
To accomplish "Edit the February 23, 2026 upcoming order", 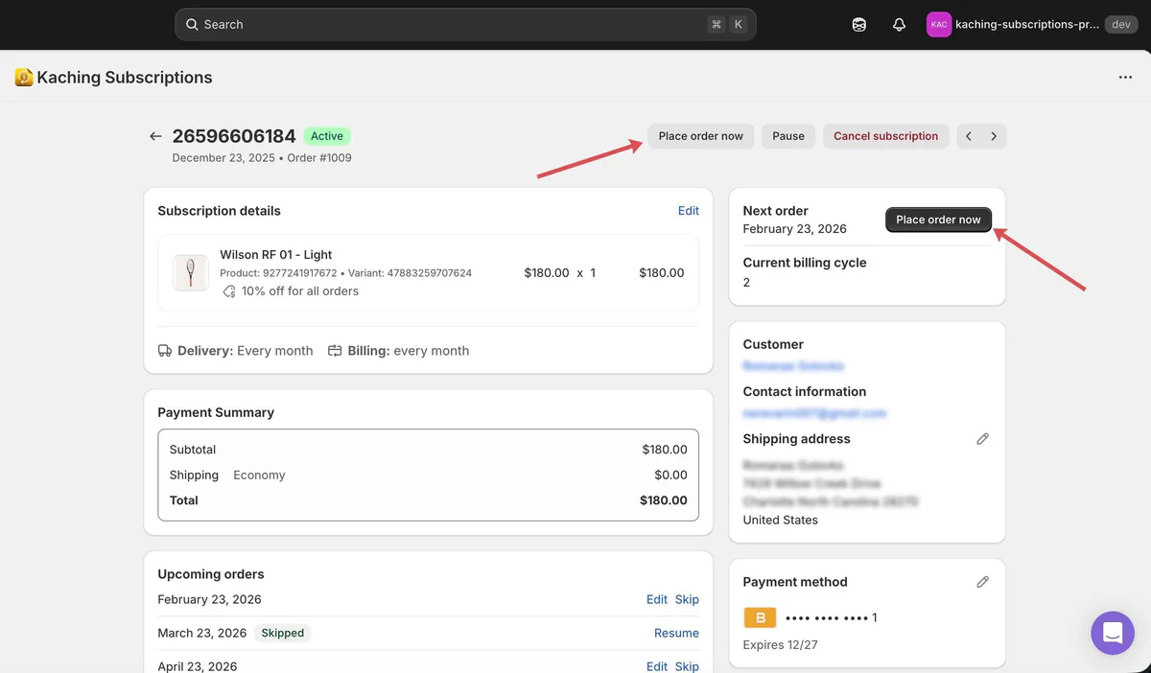I will click(x=657, y=600).
